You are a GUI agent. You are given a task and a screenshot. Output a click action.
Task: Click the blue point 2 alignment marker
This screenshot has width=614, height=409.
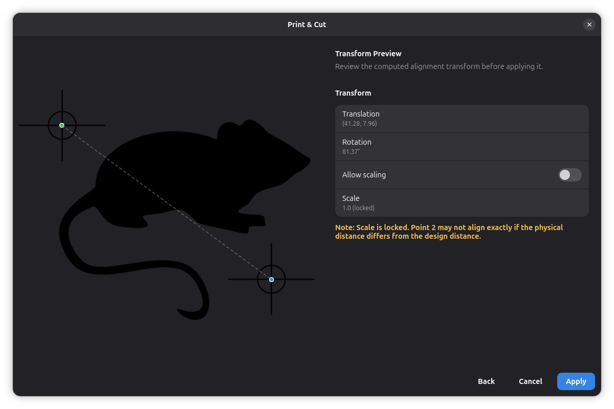coord(271,280)
